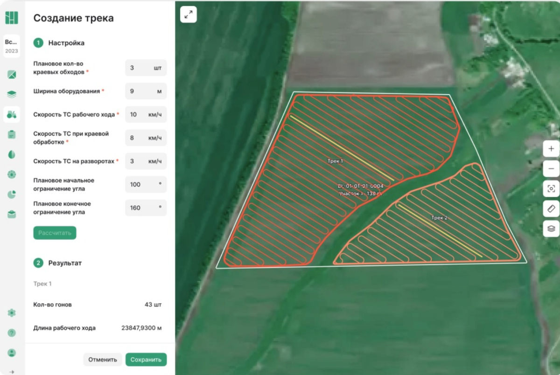Click the Кол-во гонов label

tap(53, 305)
